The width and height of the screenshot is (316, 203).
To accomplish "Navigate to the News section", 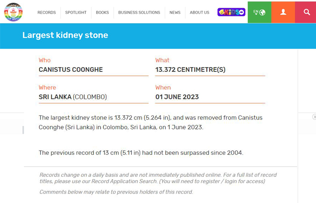I will pos(175,13).
